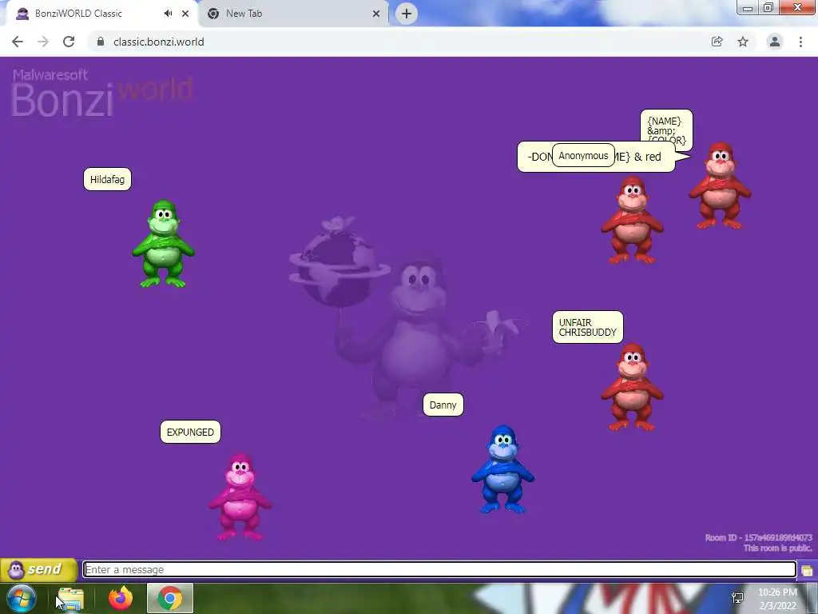
Task: Close the BonziWORLD Classic tab
Action: tap(185, 14)
